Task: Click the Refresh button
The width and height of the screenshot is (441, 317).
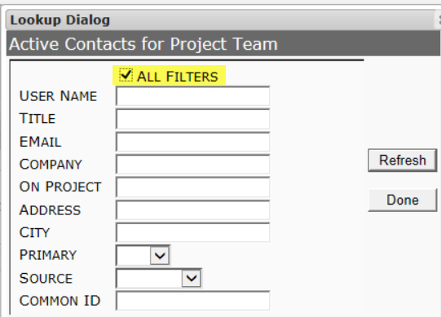Action: coord(403,161)
